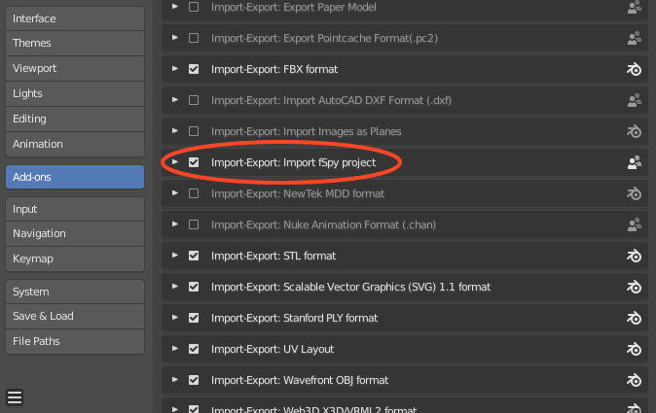Click the 'Import-Export: Stanford PLY format' label
This screenshot has width=656, height=413.
(x=294, y=318)
